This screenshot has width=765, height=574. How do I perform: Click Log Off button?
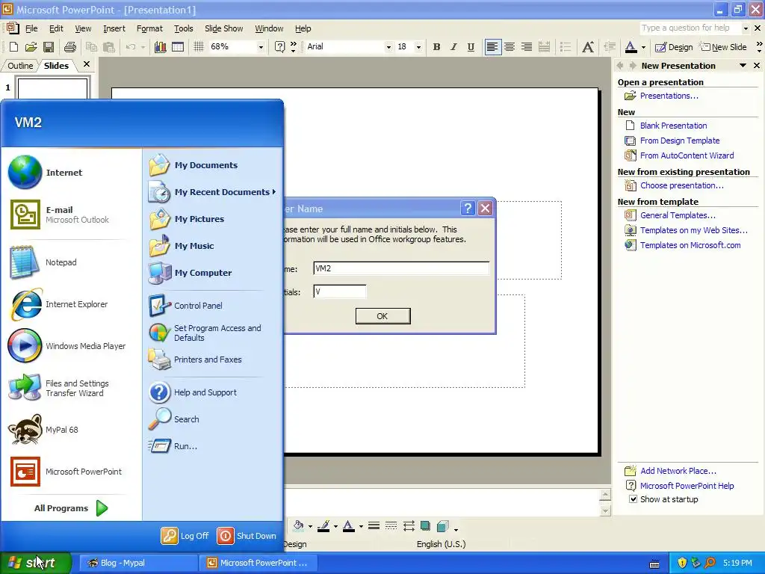(x=185, y=535)
